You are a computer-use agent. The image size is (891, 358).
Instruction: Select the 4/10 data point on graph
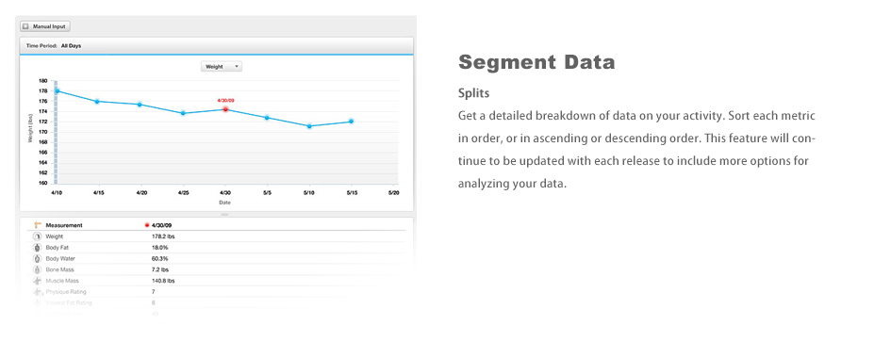click(x=57, y=90)
